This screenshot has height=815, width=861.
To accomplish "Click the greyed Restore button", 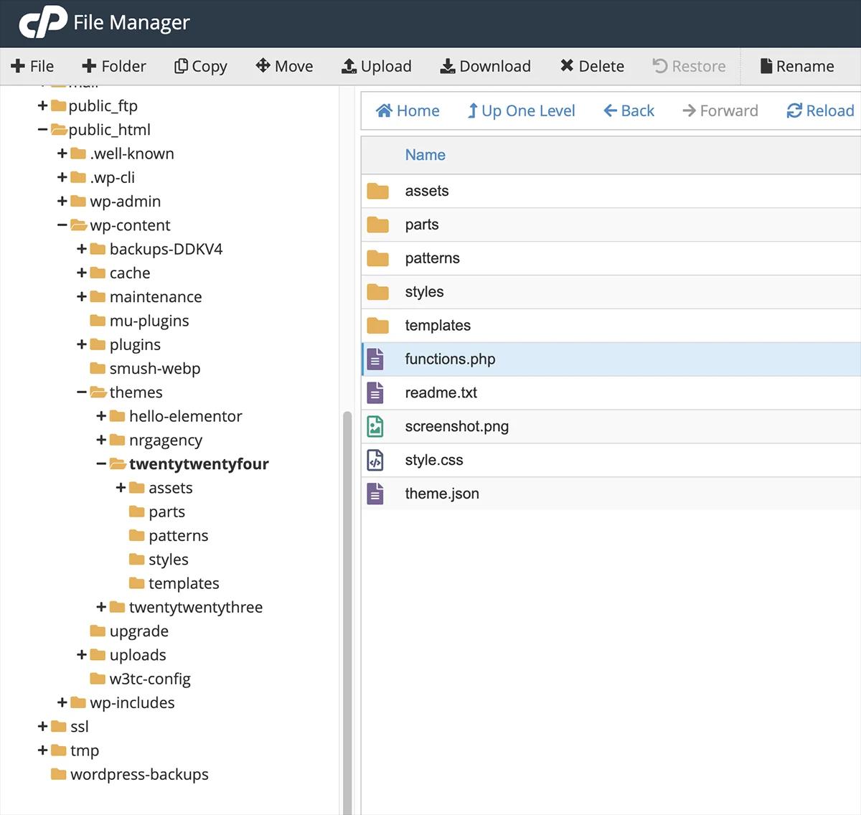I will point(689,66).
